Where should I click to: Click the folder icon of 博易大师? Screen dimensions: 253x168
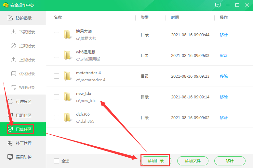coord(67,35)
